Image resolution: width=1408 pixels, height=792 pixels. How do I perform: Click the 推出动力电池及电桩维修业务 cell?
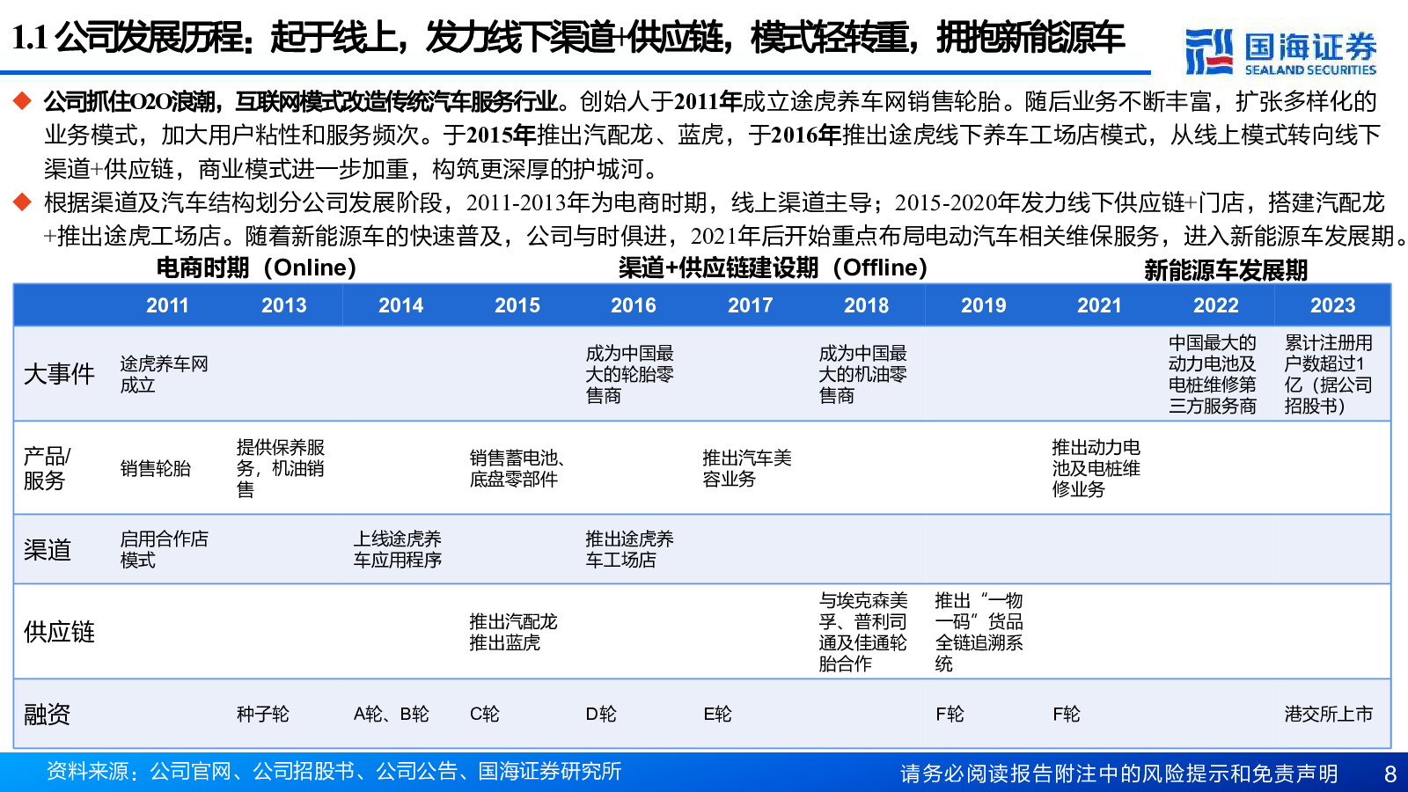(x=1096, y=468)
